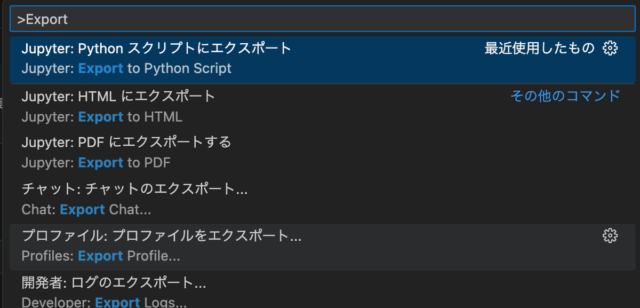Open the keybinding gear beside Python script export
The width and height of the screenshot is (640, 308).
[610, 48]
